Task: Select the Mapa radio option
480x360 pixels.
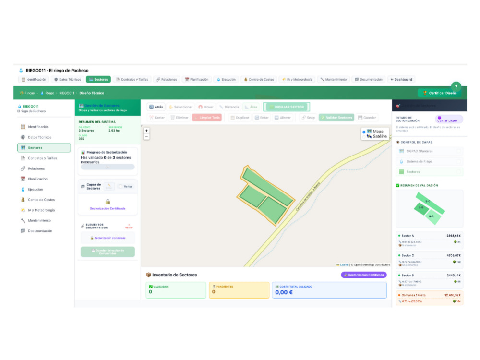Action: click(x=364, y=132)
